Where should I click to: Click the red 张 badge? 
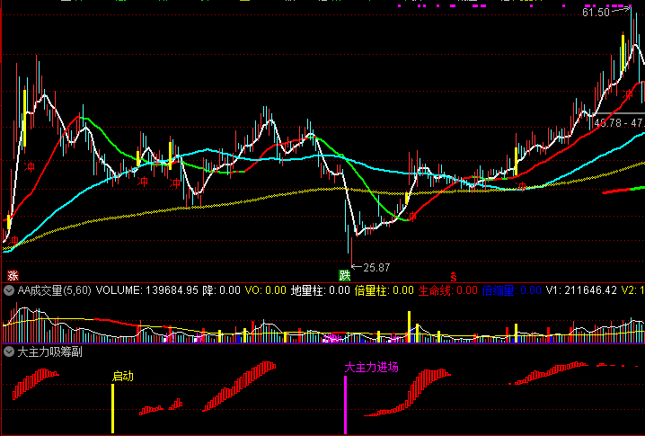pos(13,275)
